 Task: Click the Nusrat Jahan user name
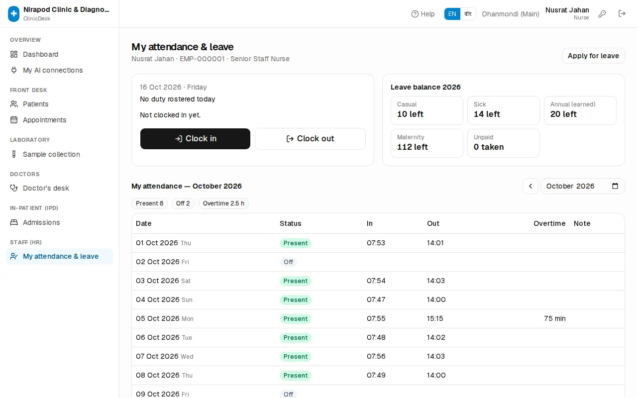(567, 10)
